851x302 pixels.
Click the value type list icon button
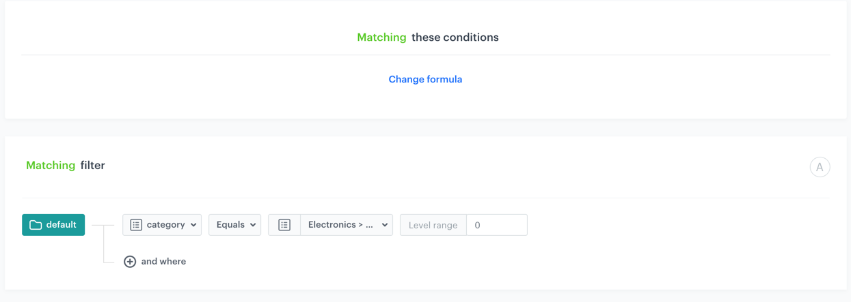[284, 225]
